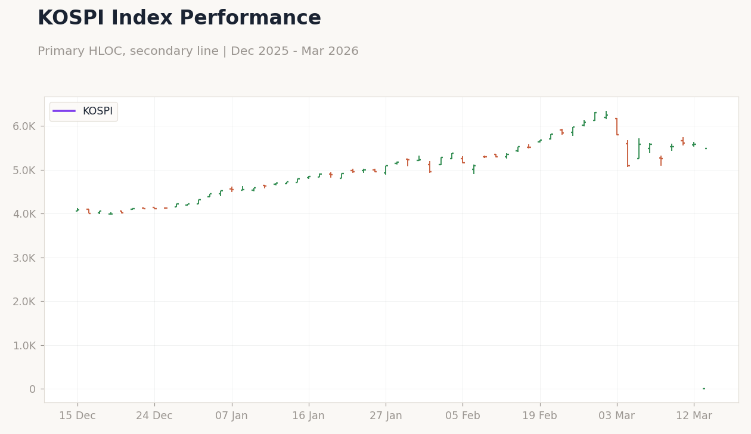The width and height of the screenshot is (751, 434).
Task: Click the 12 Mar axis label
Action: [x=694, y=415]
